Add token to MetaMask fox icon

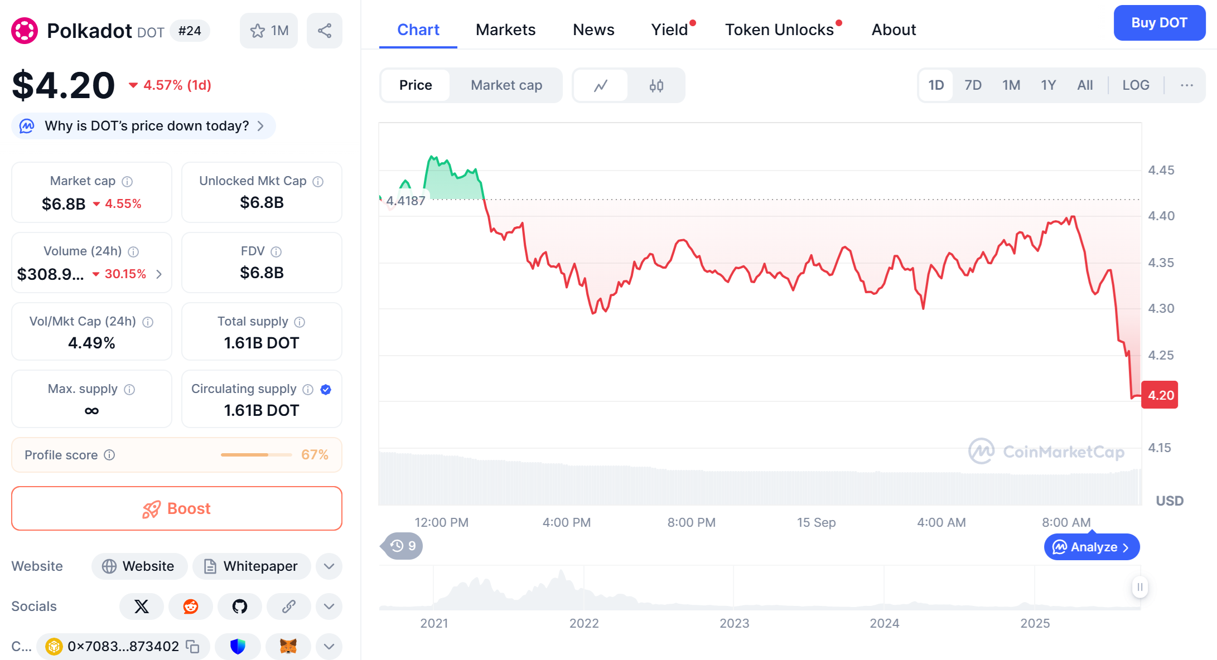coord(288,646)
